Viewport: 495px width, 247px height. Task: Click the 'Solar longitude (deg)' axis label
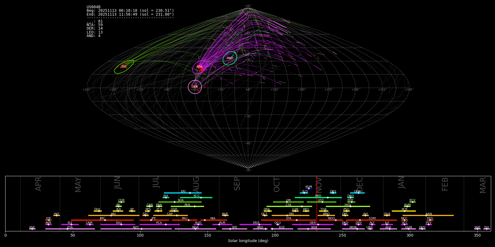point(248,241)
